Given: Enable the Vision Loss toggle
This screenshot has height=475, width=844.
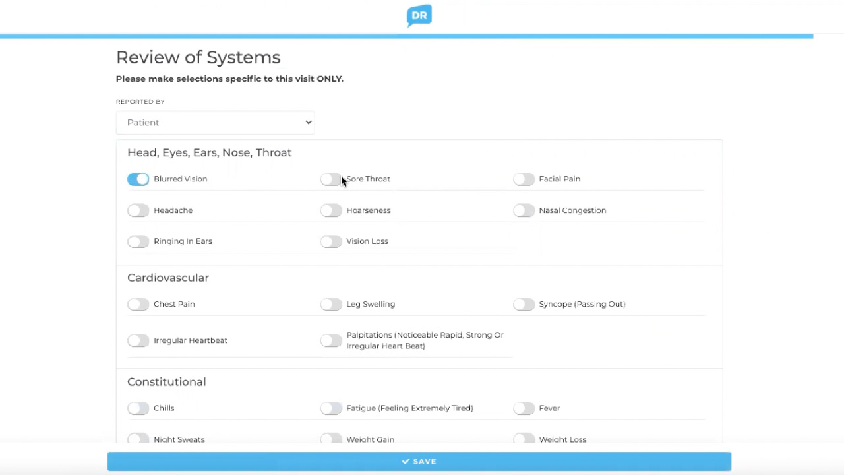Looking at the screenshot, I should tap(331, 241).
